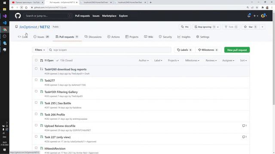The height and width of the screenshot is (154, 275).
Task: Check the Upload Reivew docxFile checkbox
Action: pyautogui.click(x=36, y=125)
